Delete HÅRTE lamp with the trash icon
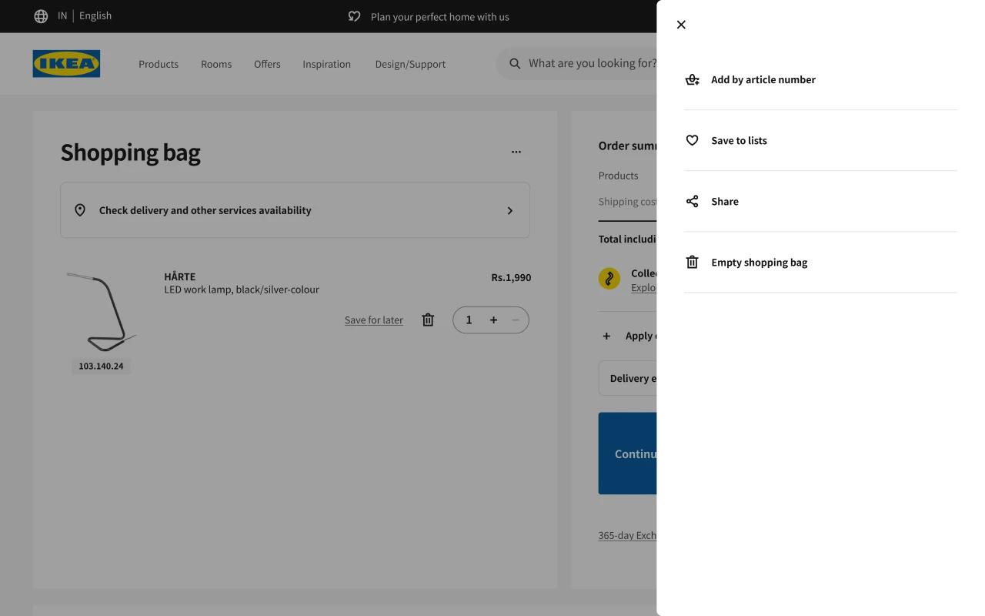 [429, 320]
